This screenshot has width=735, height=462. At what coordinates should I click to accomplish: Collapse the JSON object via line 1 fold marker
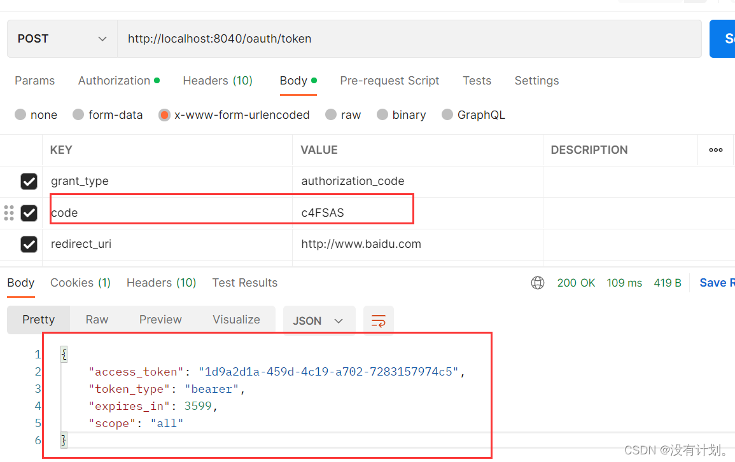[64, 354]
